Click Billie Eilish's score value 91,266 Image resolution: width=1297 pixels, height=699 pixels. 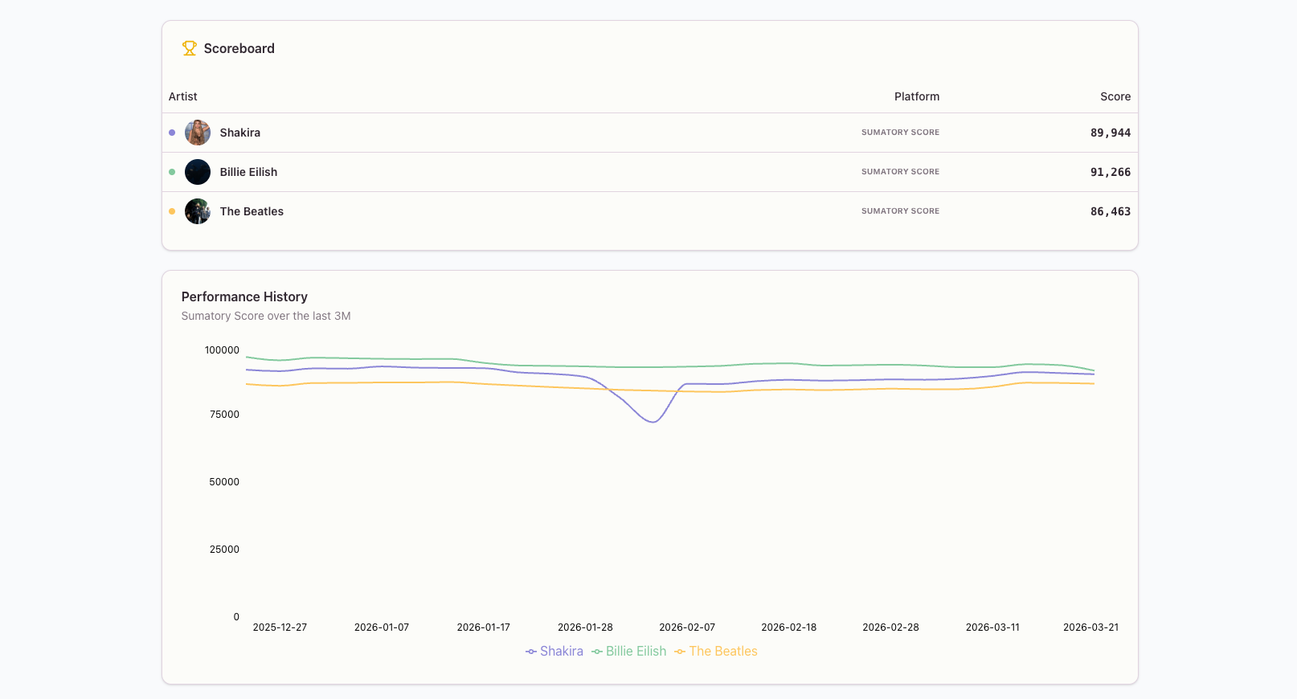1110,172
